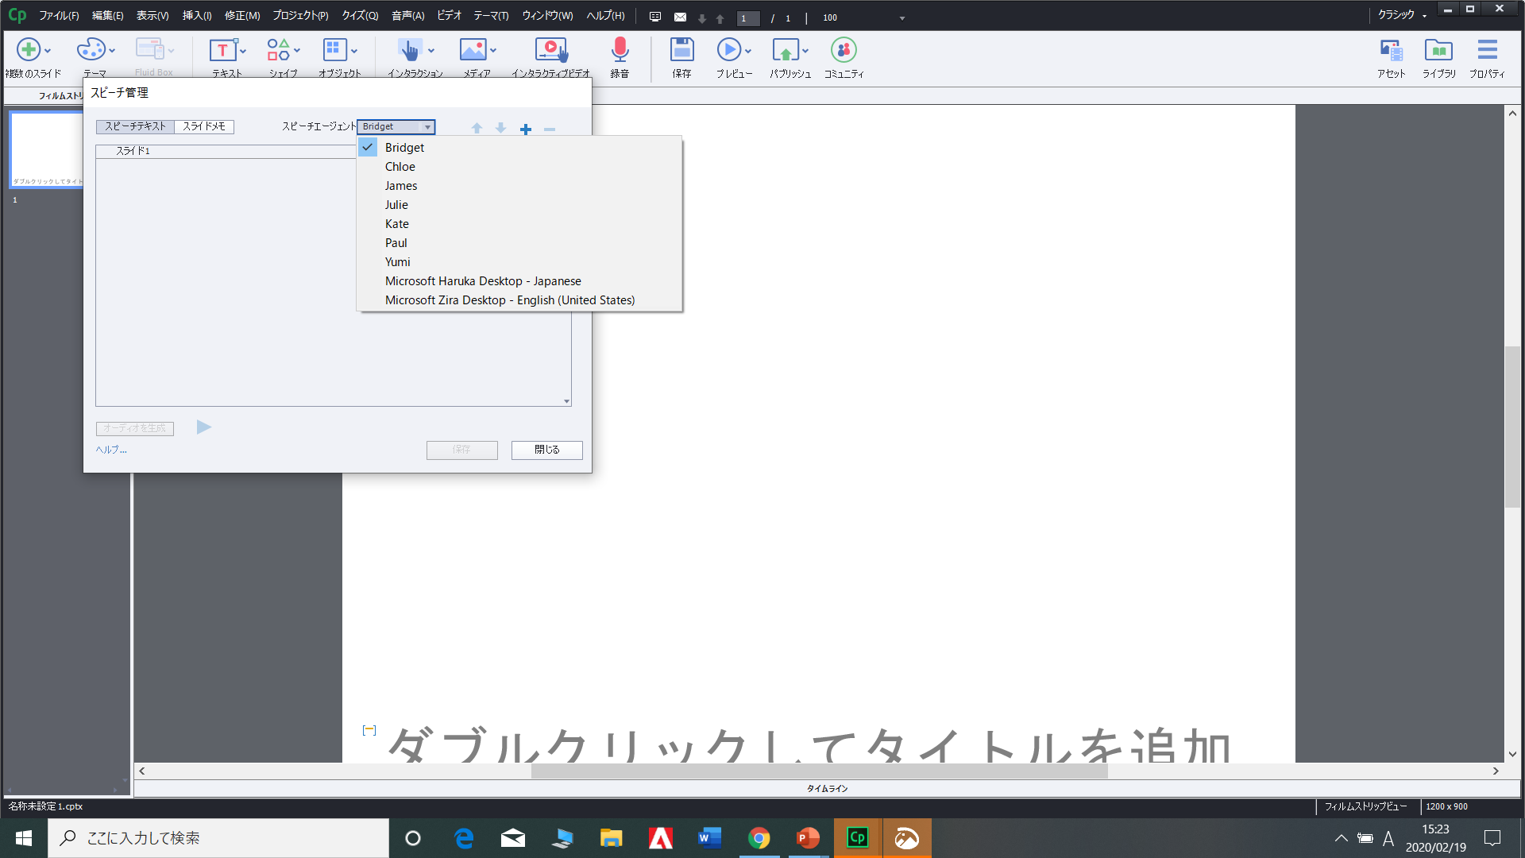
Task: Open the Library panel icon
Action: click(1438, 51)
